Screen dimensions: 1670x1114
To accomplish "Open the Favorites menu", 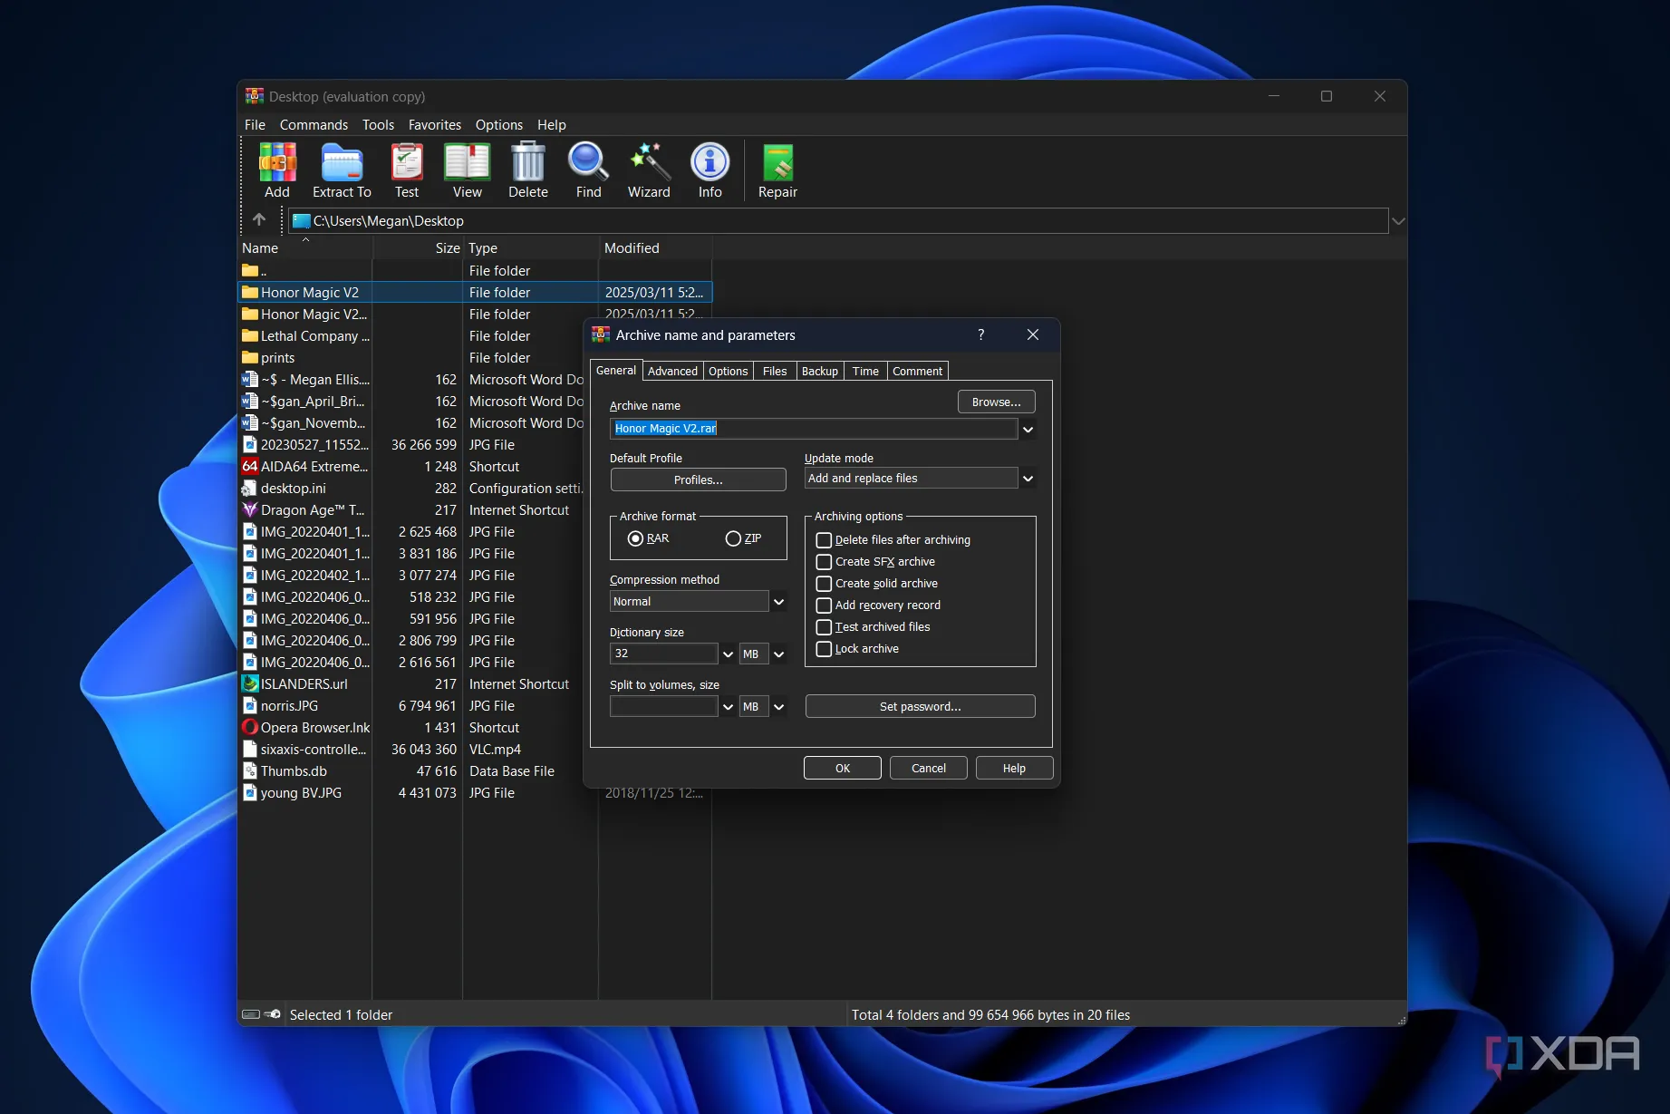I will point(434,125).
